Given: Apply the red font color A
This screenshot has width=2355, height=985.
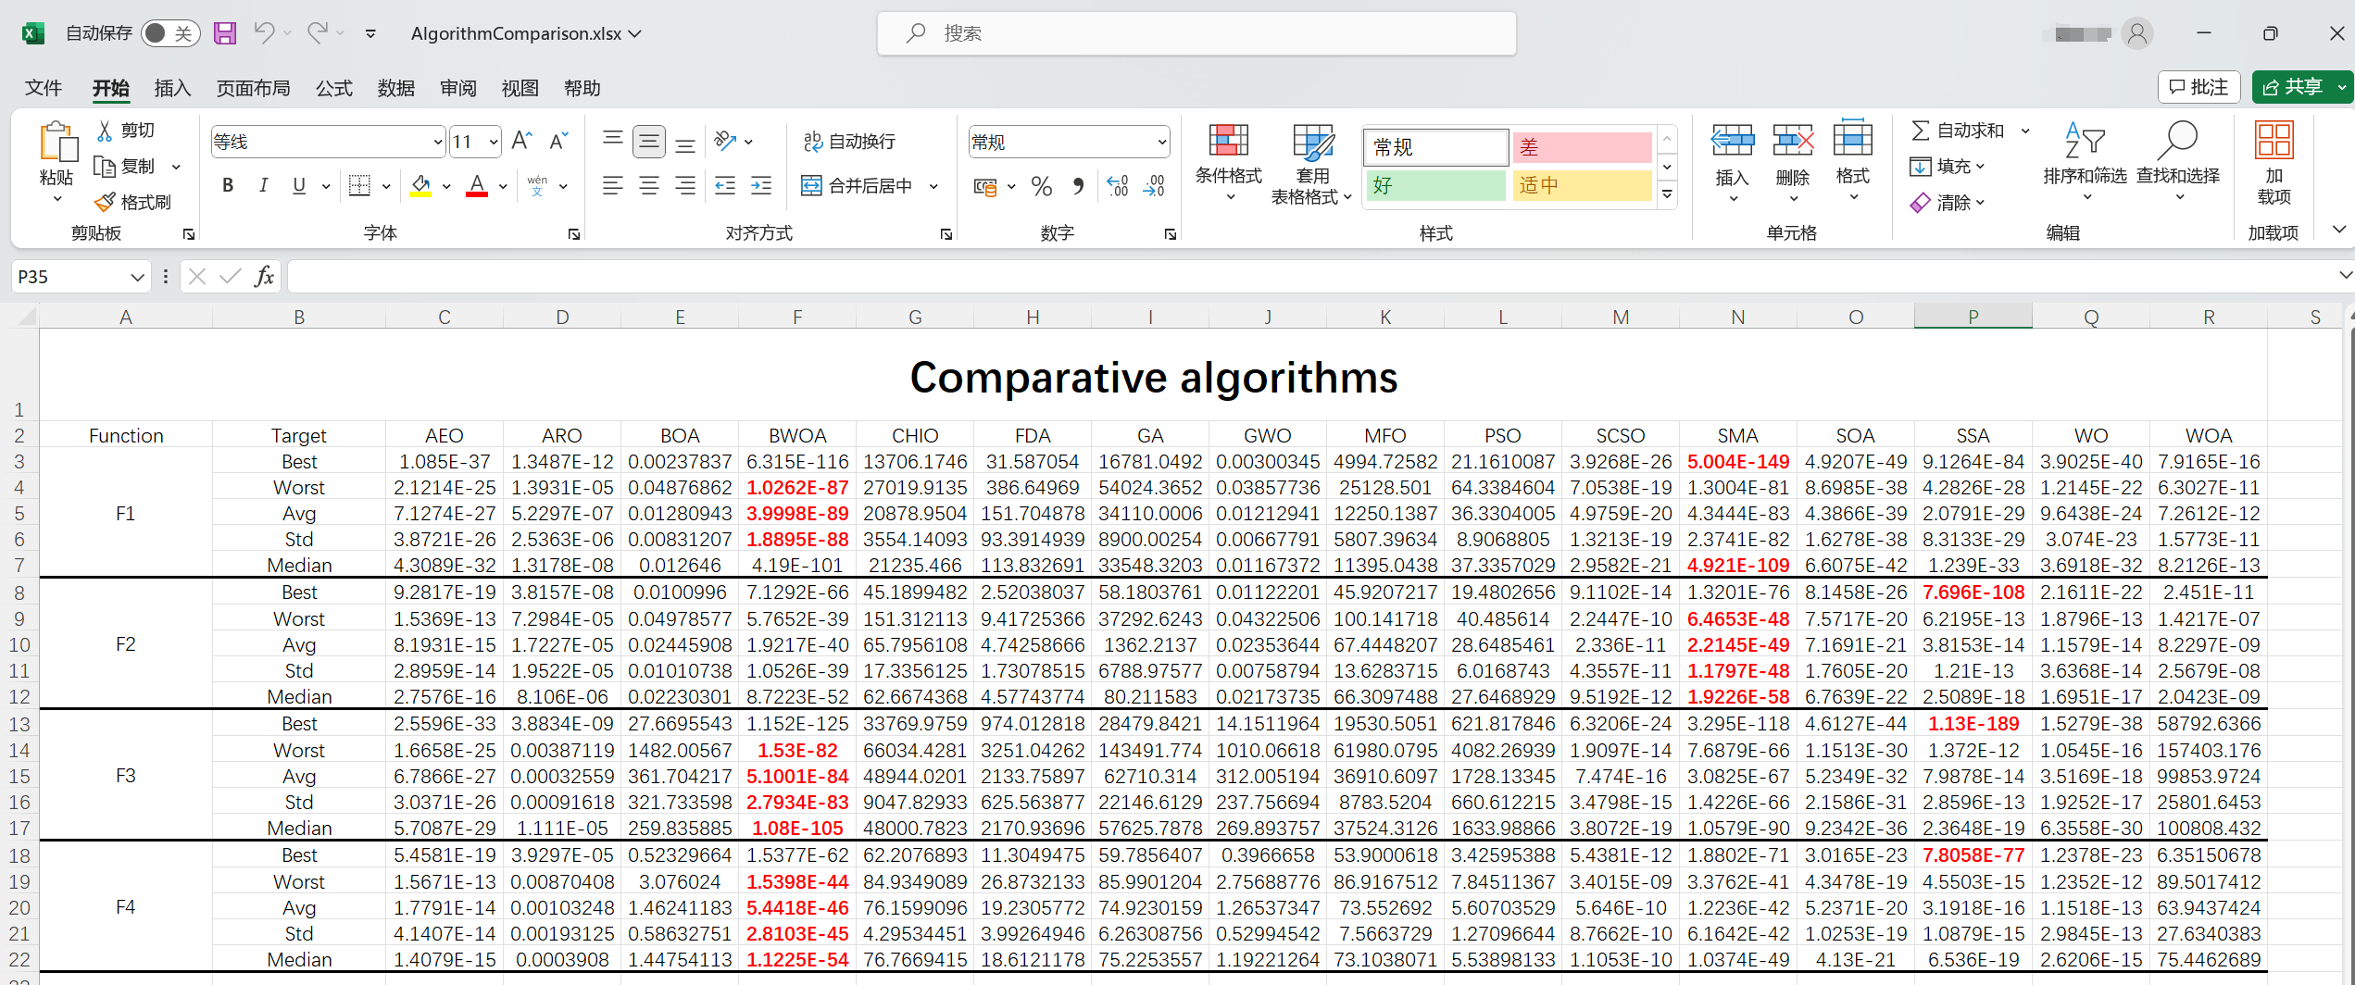Looking at the screenshot, I should [x=477, y=186].
